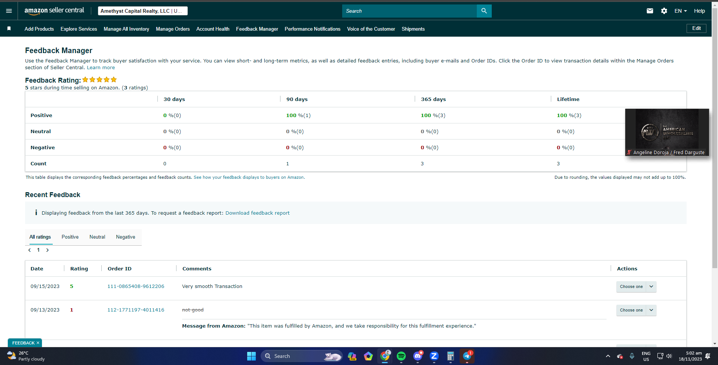Image resolution: width=718 pixels, height=365 pixels.
Task: Open the EN language dropdown
Action: click(x=681, y=11)
